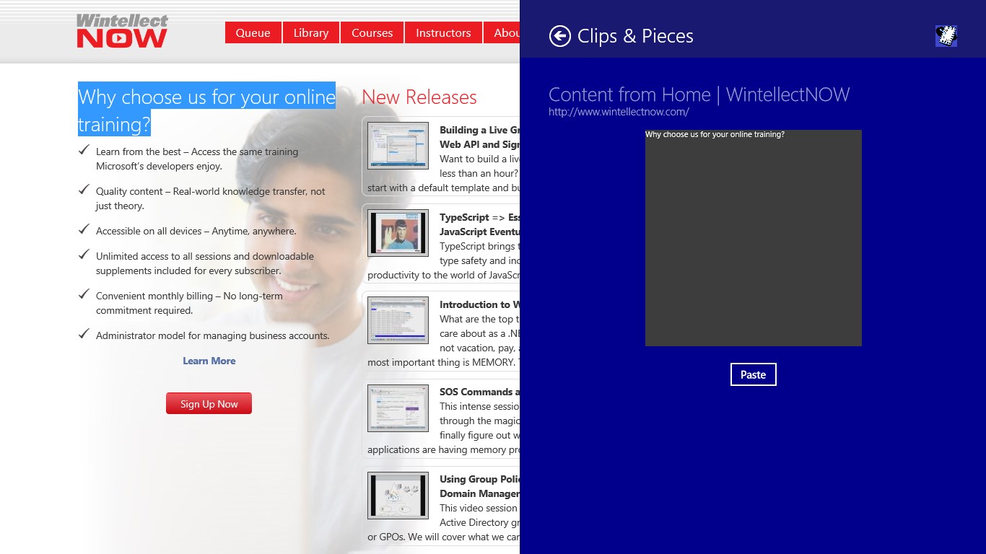Screen dimensions: 986x554
Task: Open the Courses tab
Action: (372, 32)
